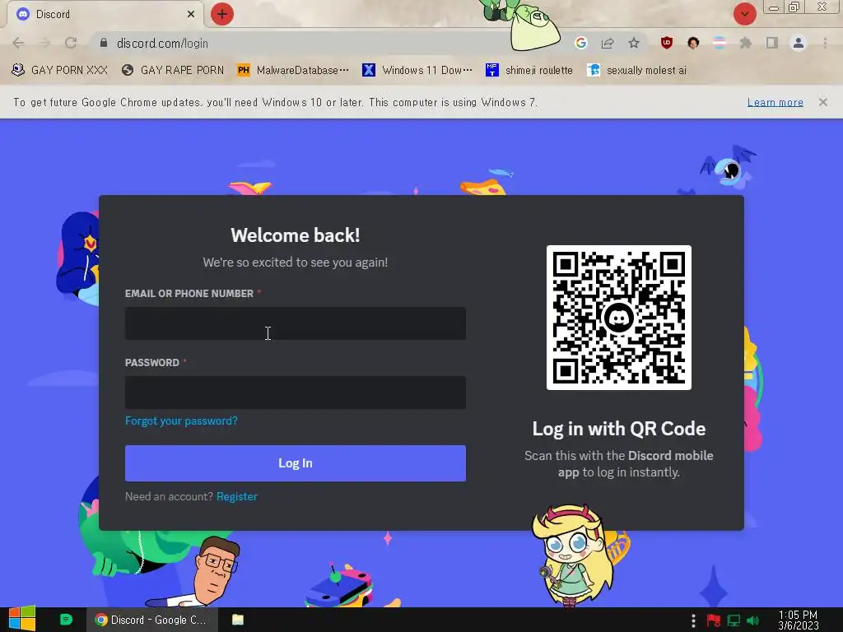Dismiss the Chrome updates info bar
843x632 pixels.
tap(822, 102)
